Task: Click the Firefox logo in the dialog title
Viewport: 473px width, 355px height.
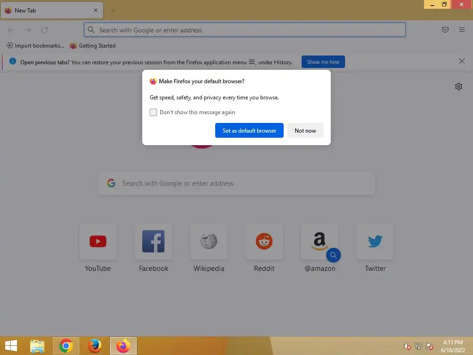Action: tap(153, 81)
